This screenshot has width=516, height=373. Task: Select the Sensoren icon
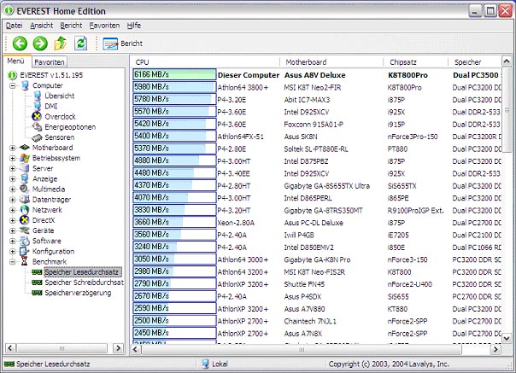tap(37, 137)
